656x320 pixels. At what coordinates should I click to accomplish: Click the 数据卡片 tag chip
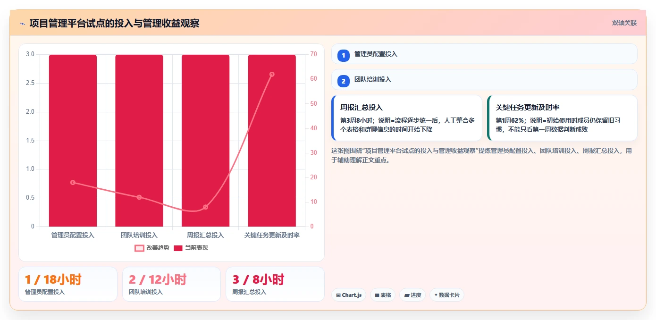pos(447,295)
